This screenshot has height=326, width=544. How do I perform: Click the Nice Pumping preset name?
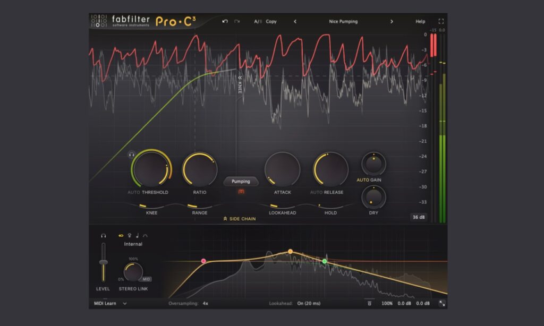(x=343, y=21)
